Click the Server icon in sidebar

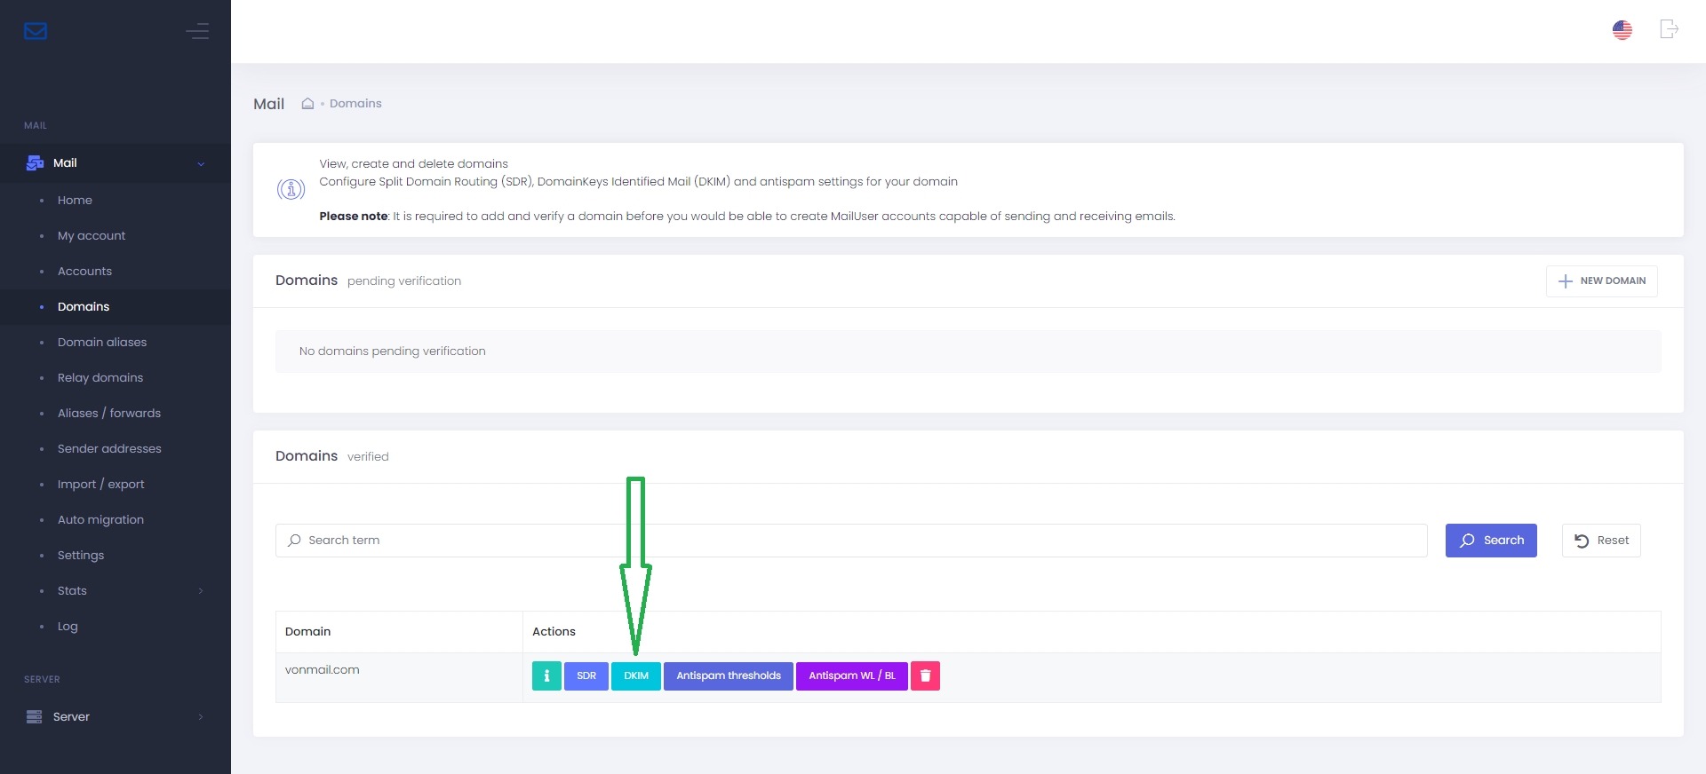35,716
